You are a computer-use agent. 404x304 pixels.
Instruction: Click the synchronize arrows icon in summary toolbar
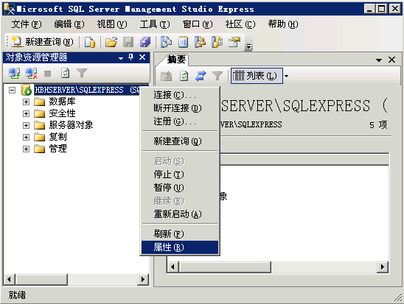click(201, 76)
